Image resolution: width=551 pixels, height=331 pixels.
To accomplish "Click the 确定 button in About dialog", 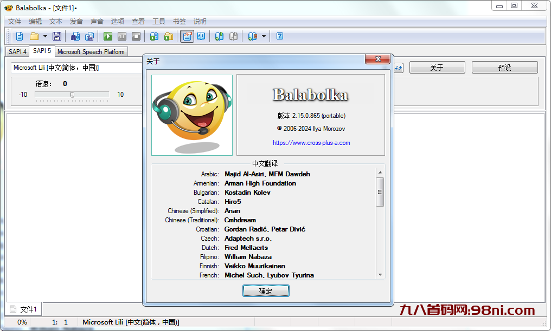I will click(x=266, y=291).
